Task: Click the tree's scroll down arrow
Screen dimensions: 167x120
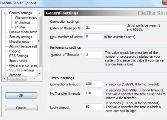Action: coord(39,74)
